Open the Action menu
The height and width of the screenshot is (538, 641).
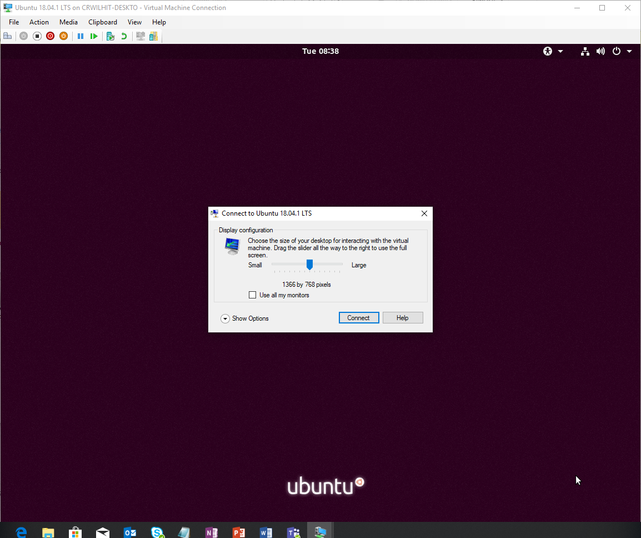[39, 22]
